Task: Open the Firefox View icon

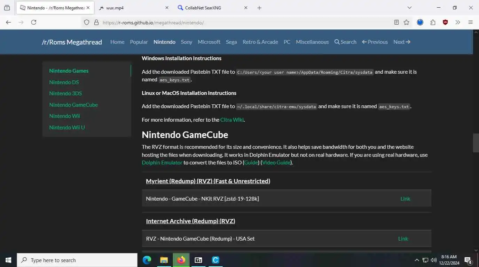Action: click(7, 8)
